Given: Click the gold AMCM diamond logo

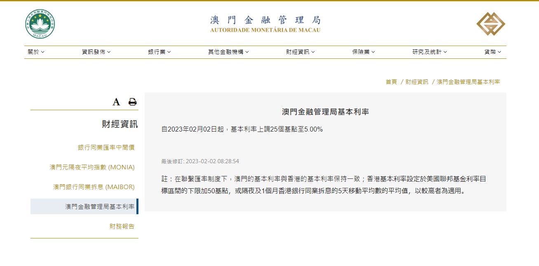Looking at the screenshot, I should (x=491, y=24).
